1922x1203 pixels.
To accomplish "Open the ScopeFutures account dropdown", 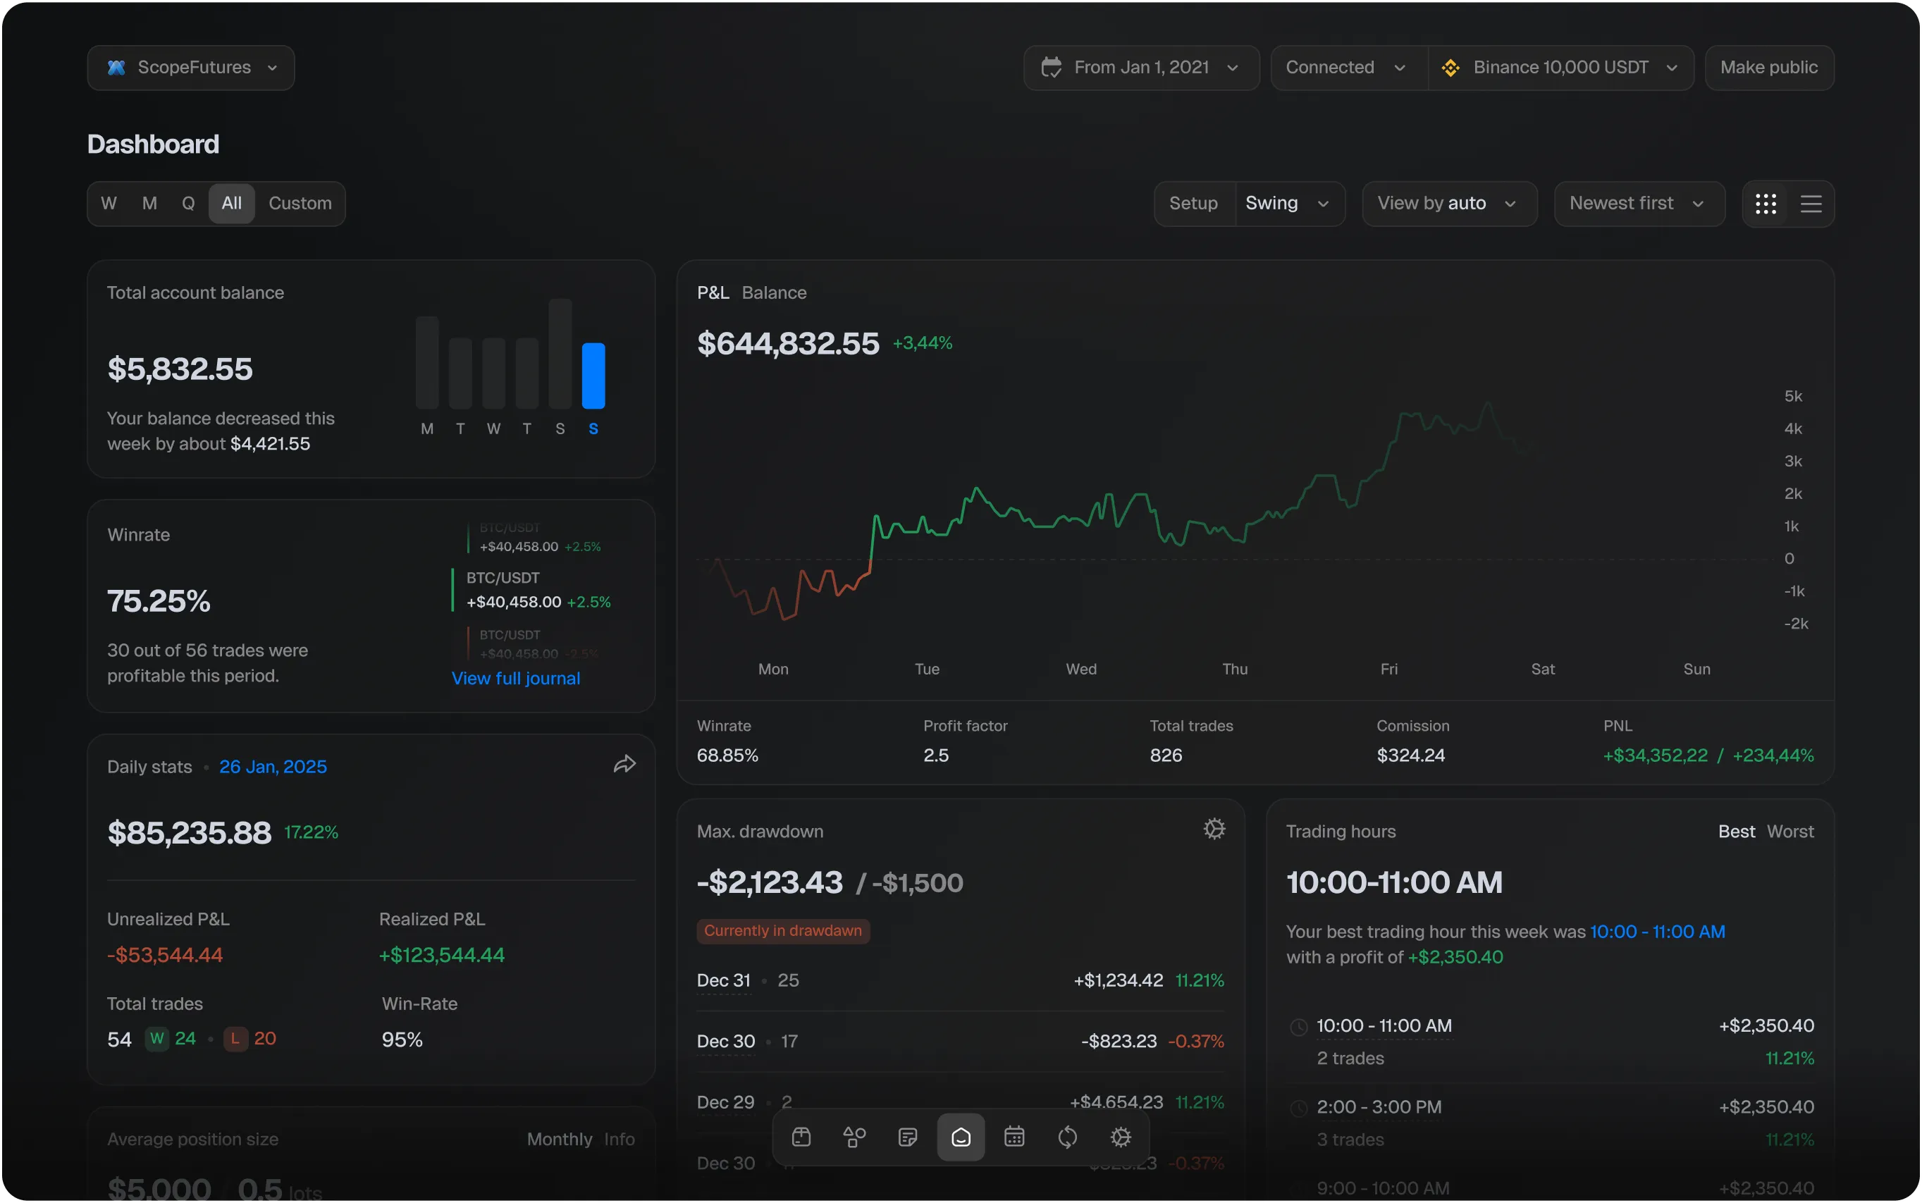I will [x=191, y=68].
